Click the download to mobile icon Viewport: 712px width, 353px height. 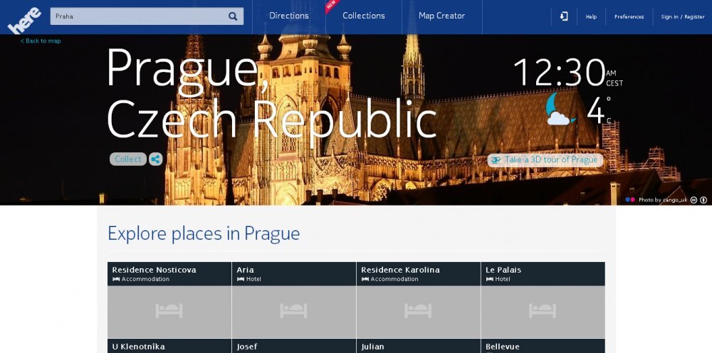pyautogui.click(x=564, y=16)
